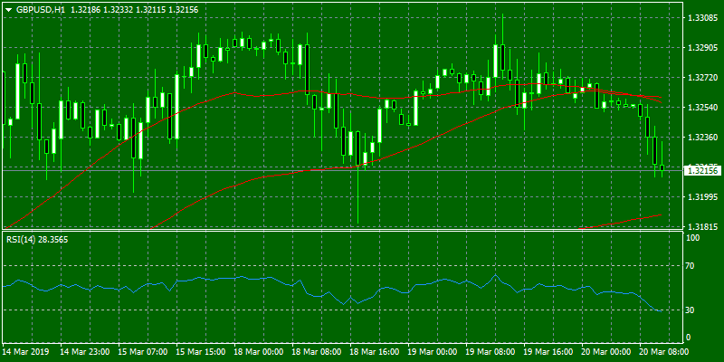Click price scale value 1.31995

(x=703, y=197)
